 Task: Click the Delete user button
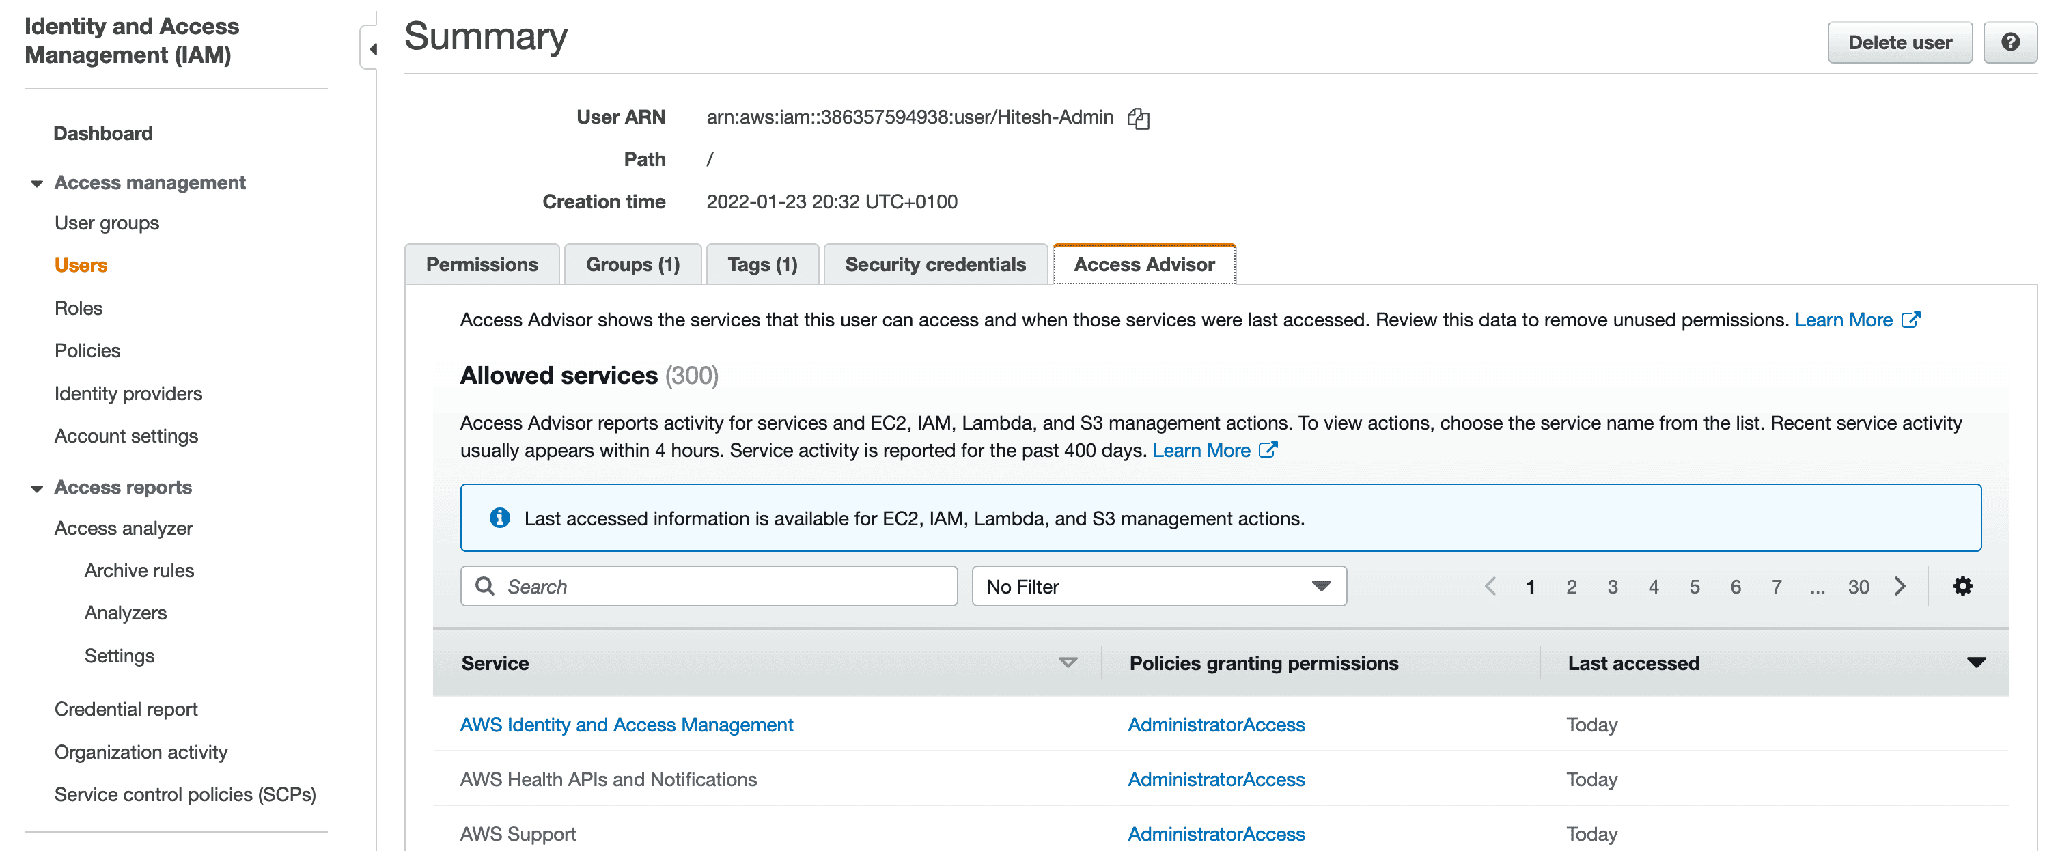pos(1900,42)
